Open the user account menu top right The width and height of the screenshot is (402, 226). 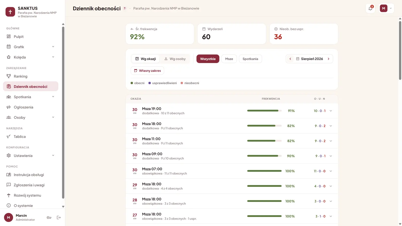pos(386,8)
